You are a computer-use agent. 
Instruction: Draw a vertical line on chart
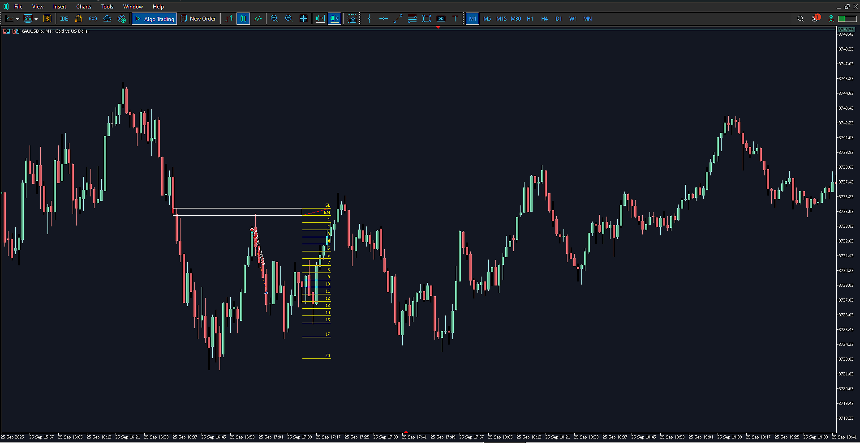[369, 19]
